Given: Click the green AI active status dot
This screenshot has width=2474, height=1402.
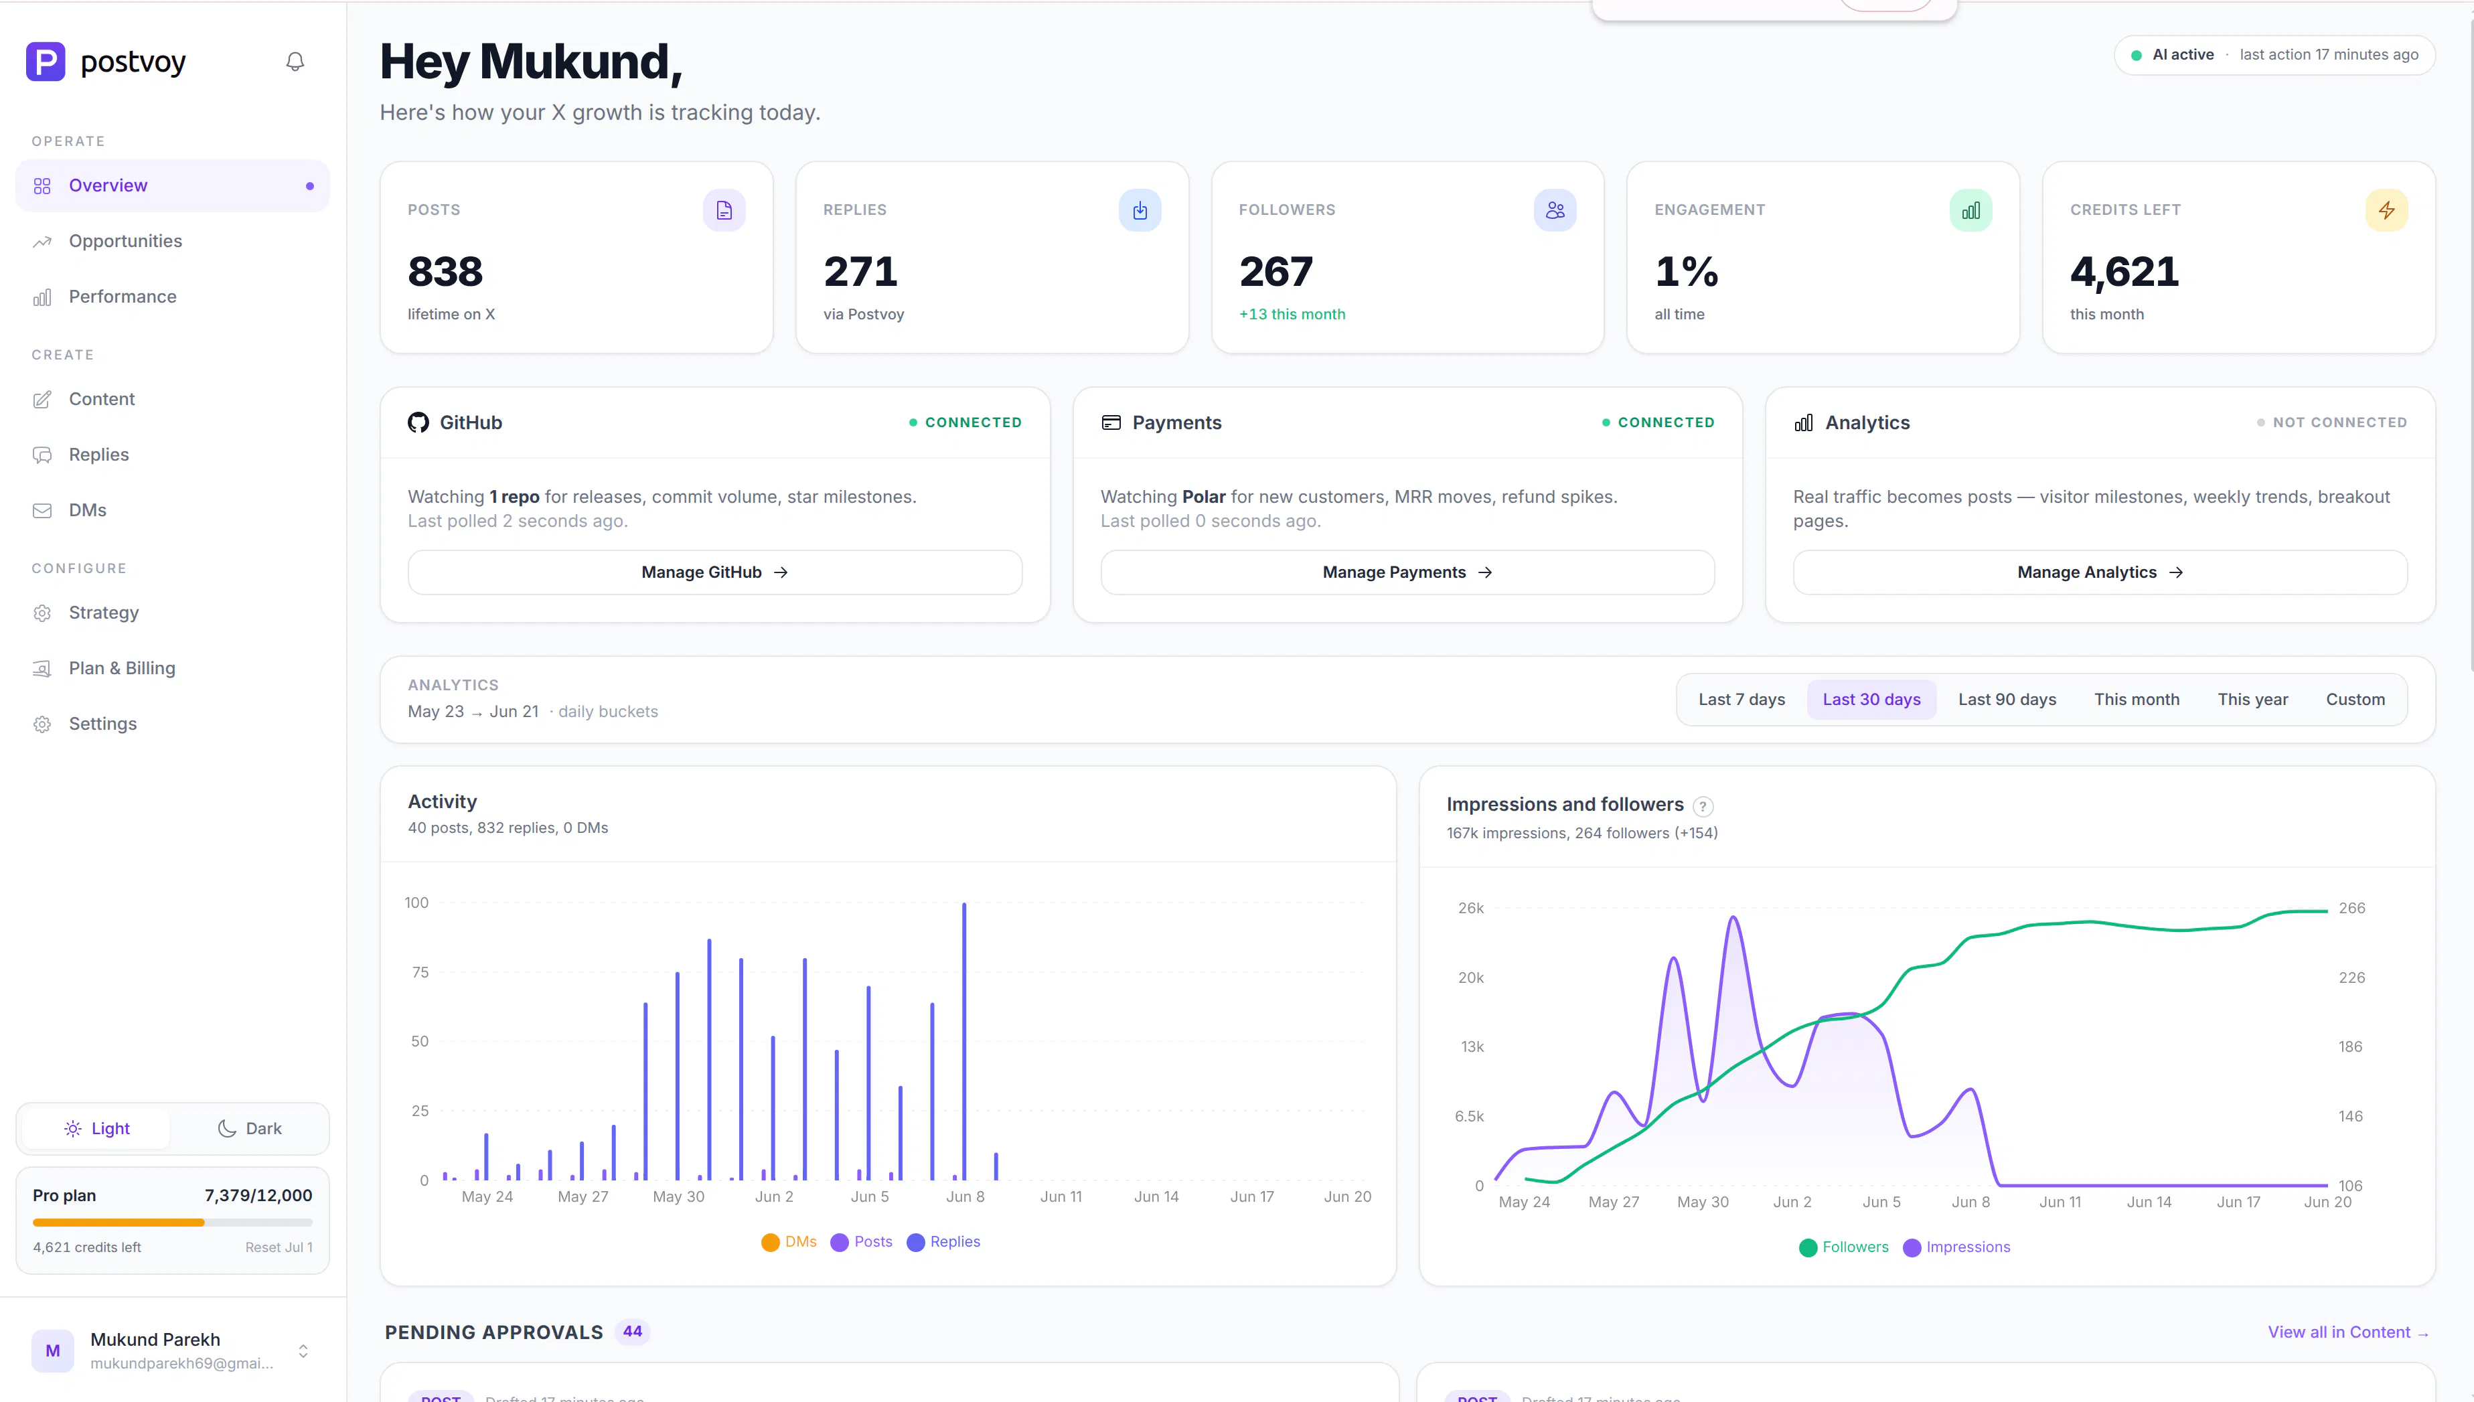Looking at the screenshot, I should pos(2136,55).
